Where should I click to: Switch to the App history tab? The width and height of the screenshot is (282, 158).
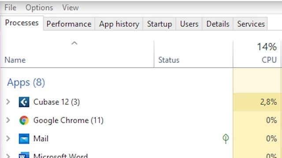pyautogui.click(x=119, y=24)
